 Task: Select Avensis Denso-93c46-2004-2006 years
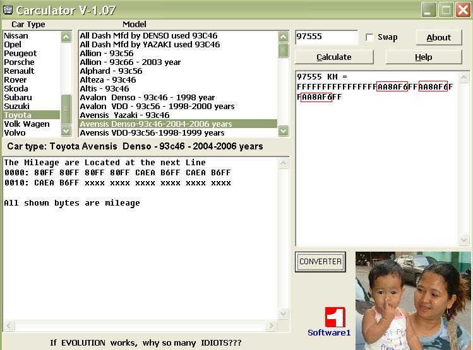[x=178, y=124]
